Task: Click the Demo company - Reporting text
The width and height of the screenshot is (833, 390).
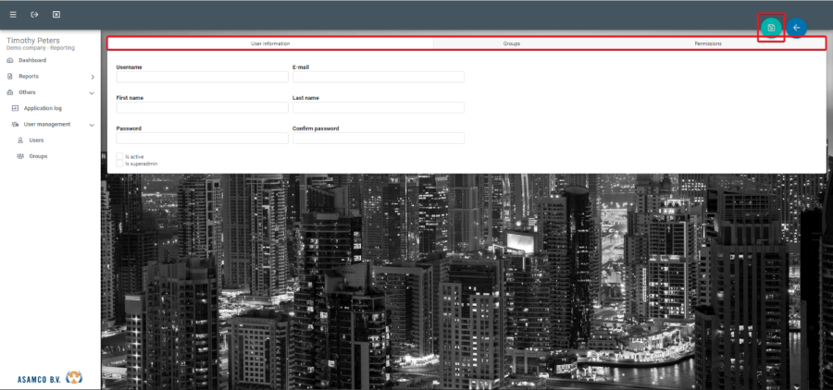Action: pos(41,48)
